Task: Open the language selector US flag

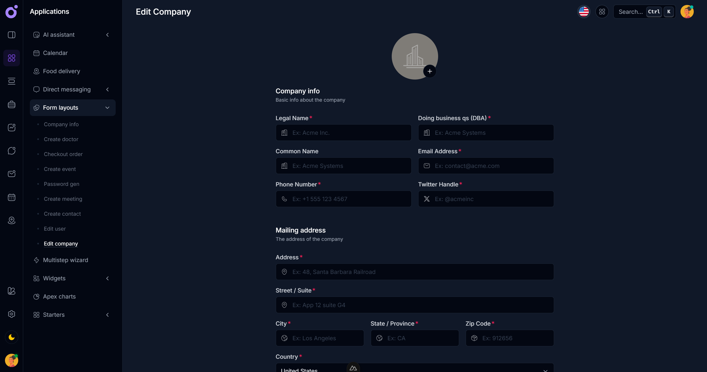Action: click(x=584, y=12)
